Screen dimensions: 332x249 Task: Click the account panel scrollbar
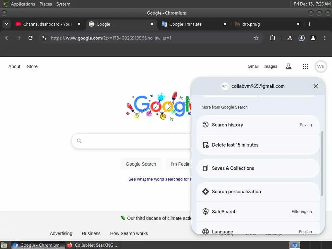[x=322, y=163]
